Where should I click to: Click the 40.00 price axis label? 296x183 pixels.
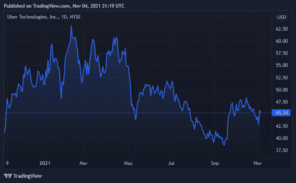[282, 138]
